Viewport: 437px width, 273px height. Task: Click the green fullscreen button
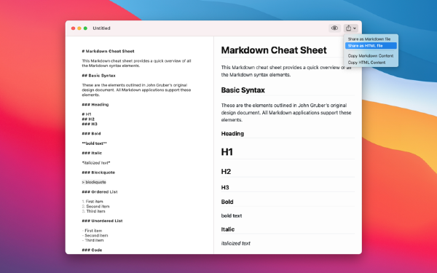(x=85, y=28)
